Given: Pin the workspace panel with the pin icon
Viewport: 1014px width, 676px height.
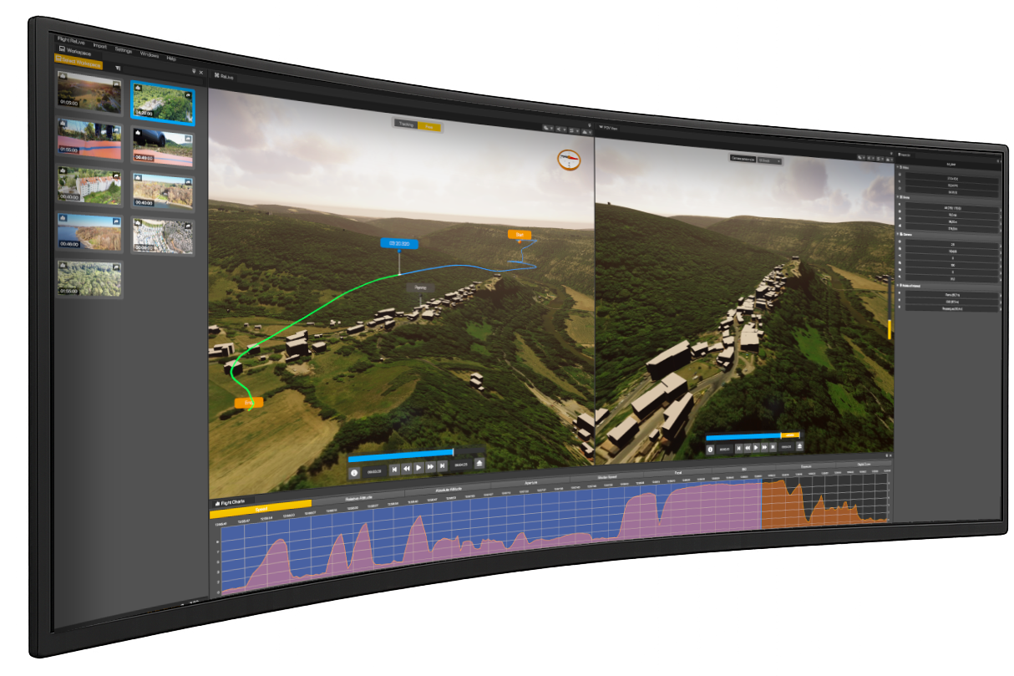Looking at the screenshot, I should [x=194, y=72].
